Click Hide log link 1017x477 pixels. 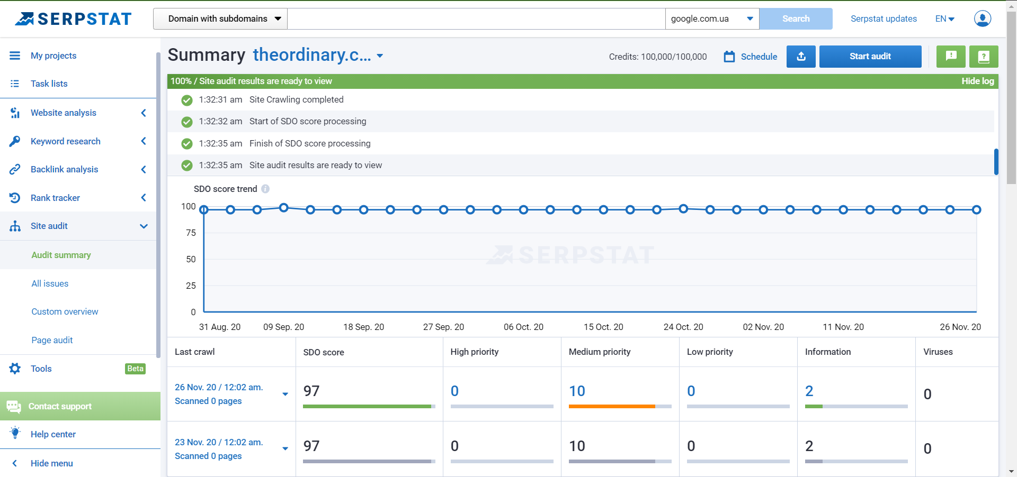coord(978,81)
